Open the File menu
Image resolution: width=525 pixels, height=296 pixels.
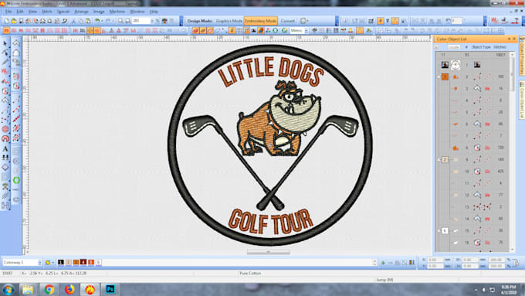point(8,12)
